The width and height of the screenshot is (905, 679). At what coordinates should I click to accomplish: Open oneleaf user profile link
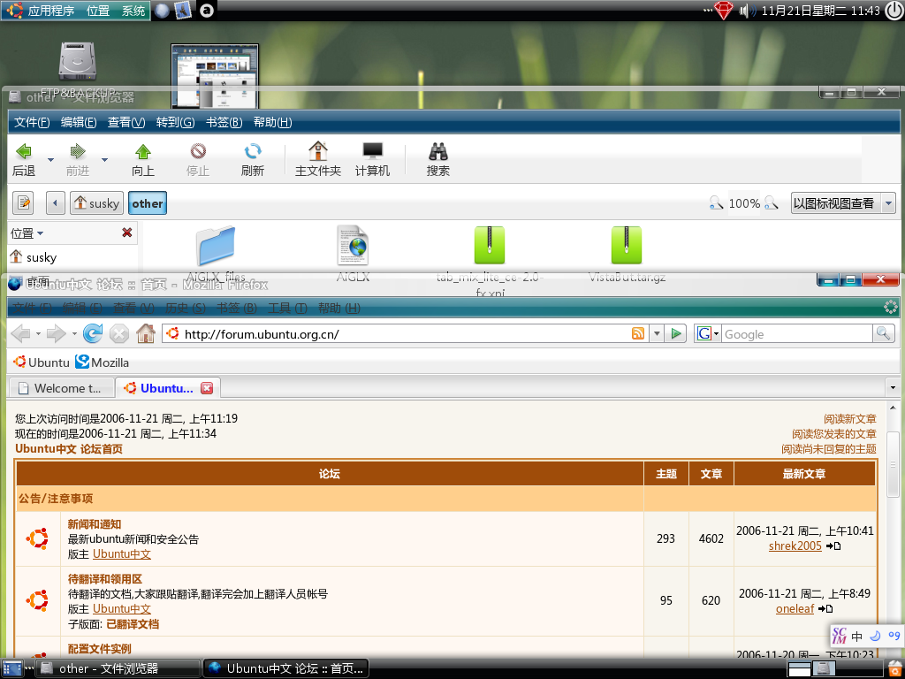click(x=795, y=609)
